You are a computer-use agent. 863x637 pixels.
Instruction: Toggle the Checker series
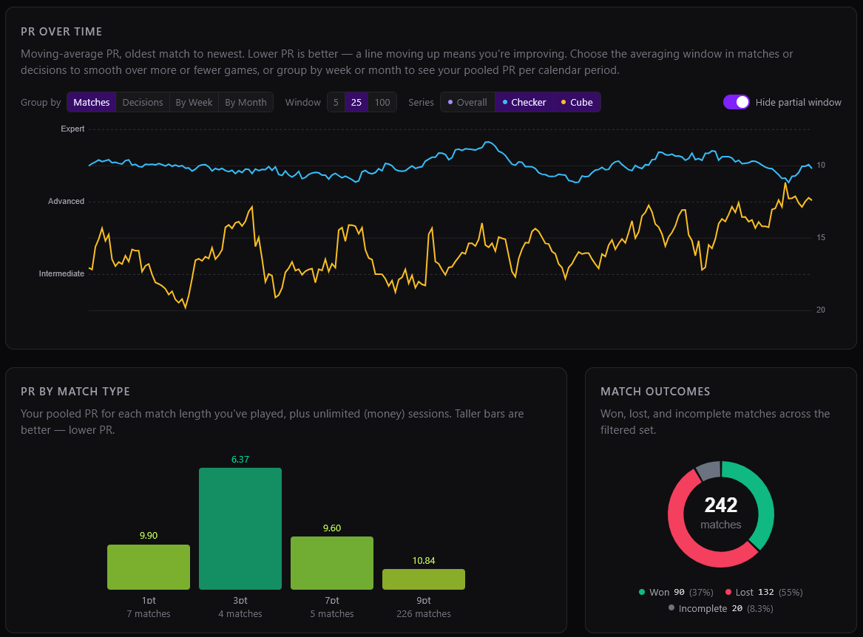[x=524, y=102]
